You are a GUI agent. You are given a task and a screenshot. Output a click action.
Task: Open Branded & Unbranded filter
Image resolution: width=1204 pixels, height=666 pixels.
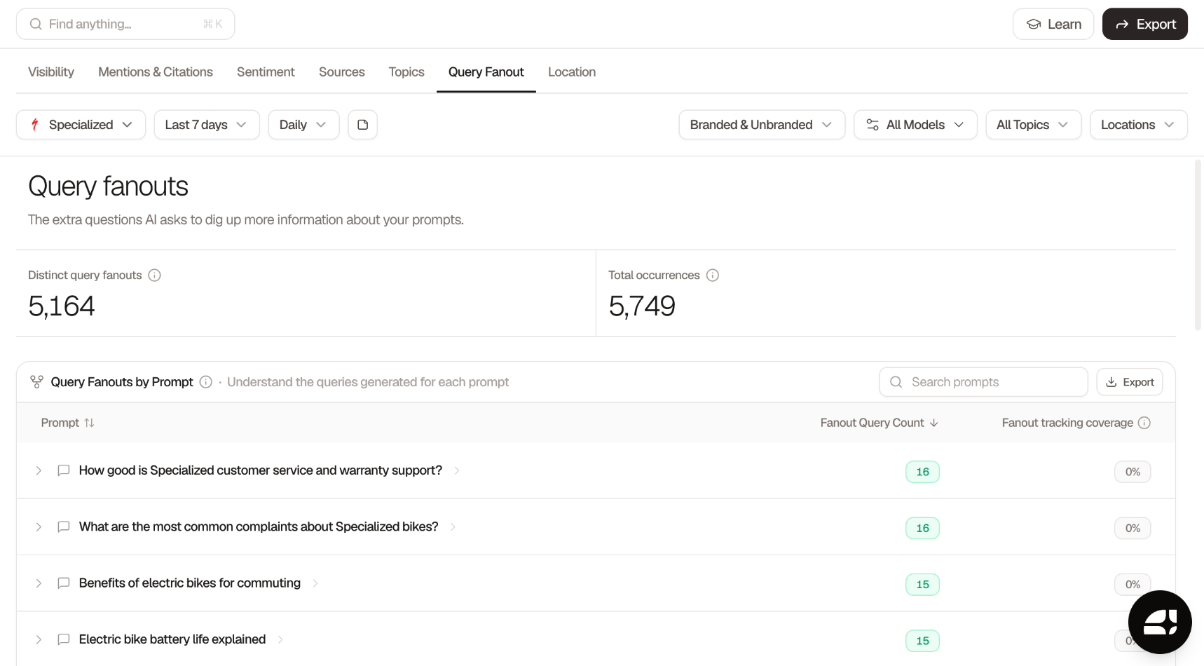762,125
